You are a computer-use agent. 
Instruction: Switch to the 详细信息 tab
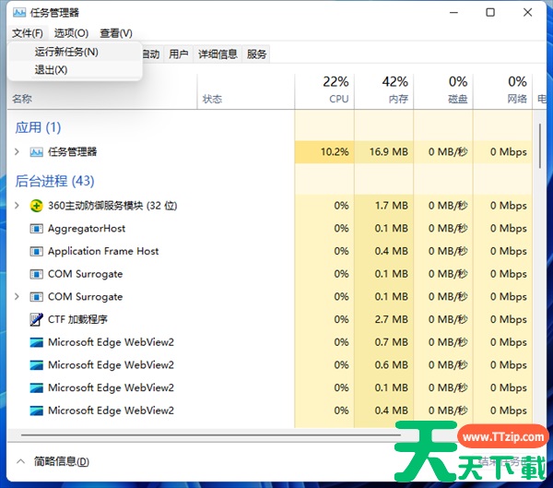click(x=218, y=54)
